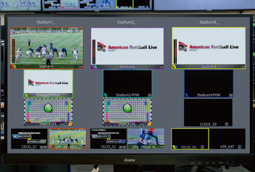Select the CLOCK_S3 source tile
Viewport: 255px width, 172px height.
[x=208, y=112]
